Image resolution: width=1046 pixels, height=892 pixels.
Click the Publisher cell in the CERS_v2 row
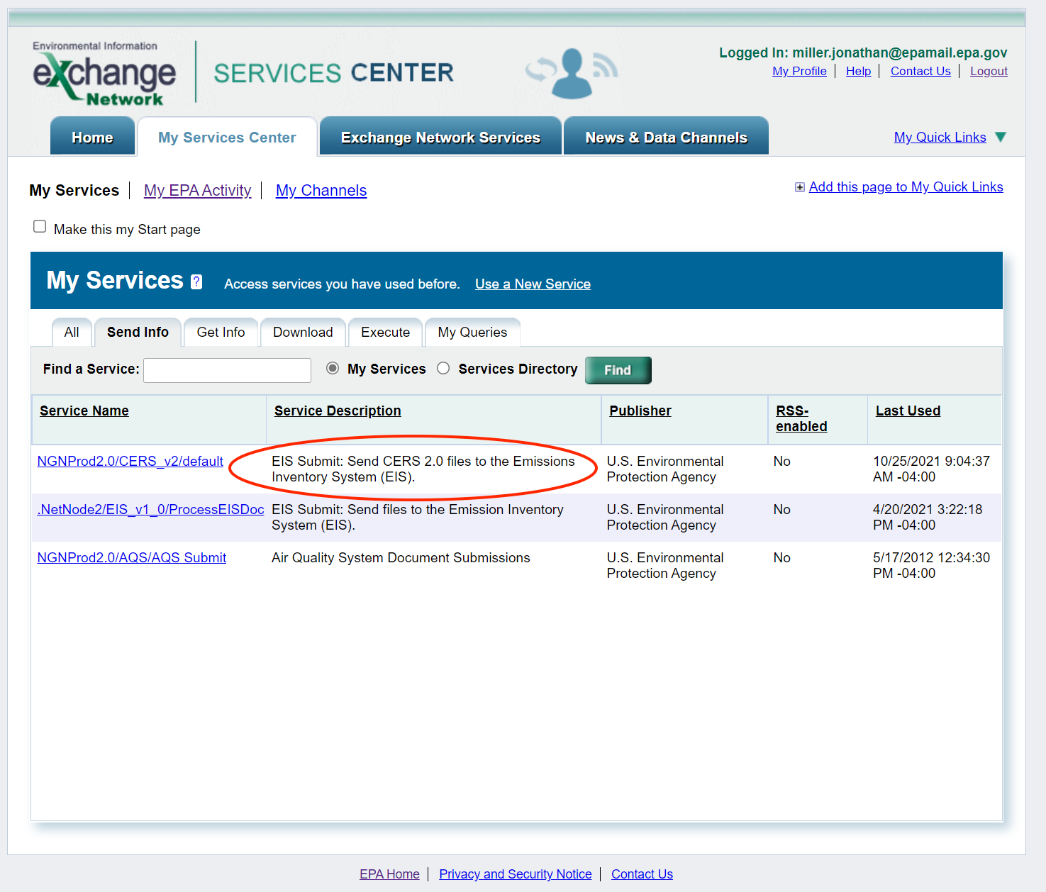(x=665, y=469)
